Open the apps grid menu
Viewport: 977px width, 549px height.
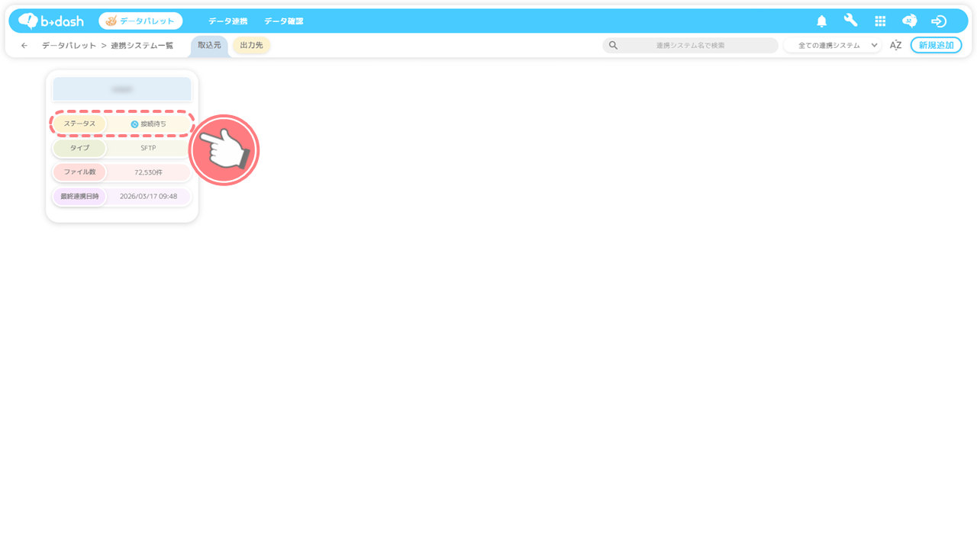(880, 21)
